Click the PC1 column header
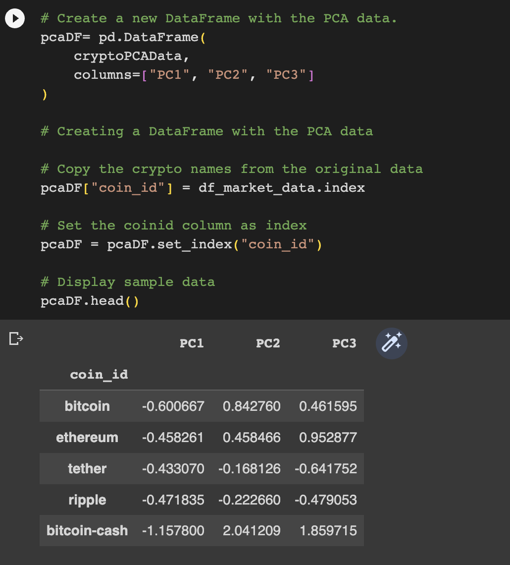Image resolution: width=510 pixels, height=565 pixels. point(192,343)
